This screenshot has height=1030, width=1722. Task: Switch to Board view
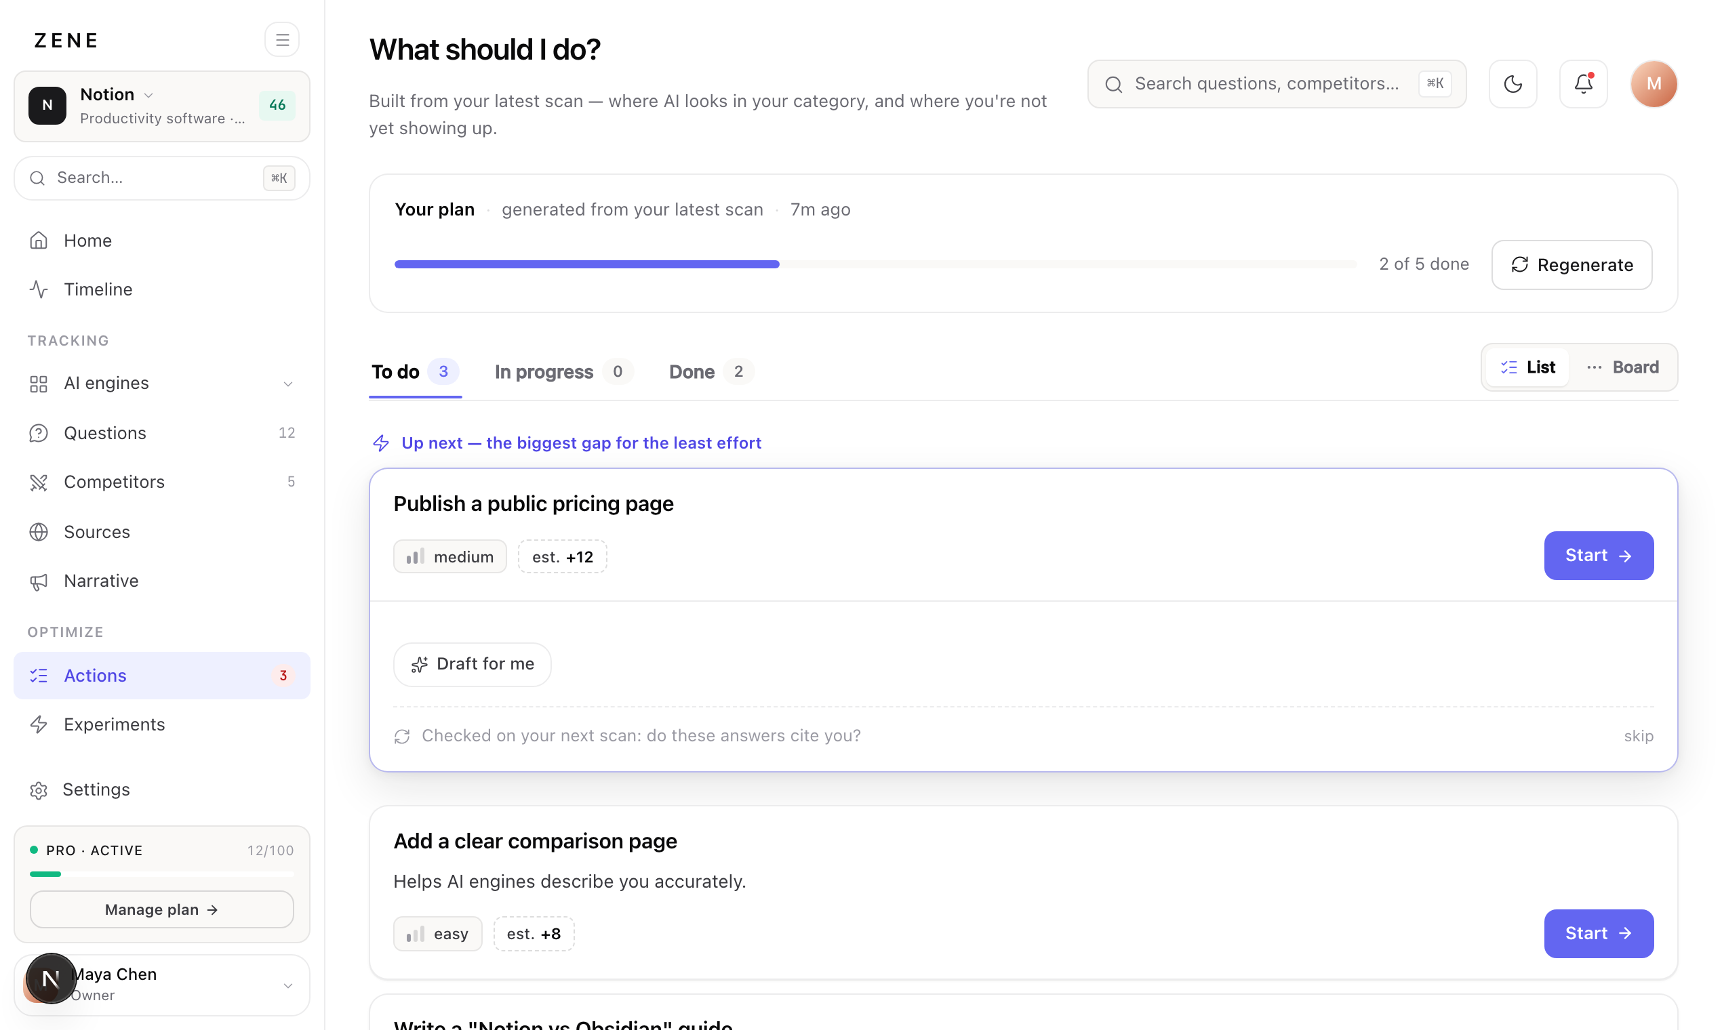1624,367
